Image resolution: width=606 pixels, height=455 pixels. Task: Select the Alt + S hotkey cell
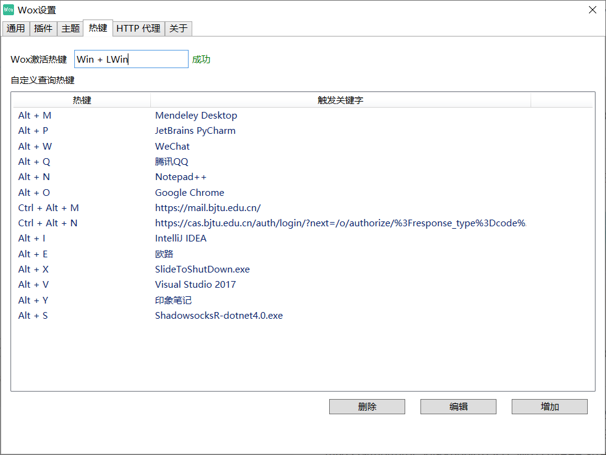tap(33, 316)
